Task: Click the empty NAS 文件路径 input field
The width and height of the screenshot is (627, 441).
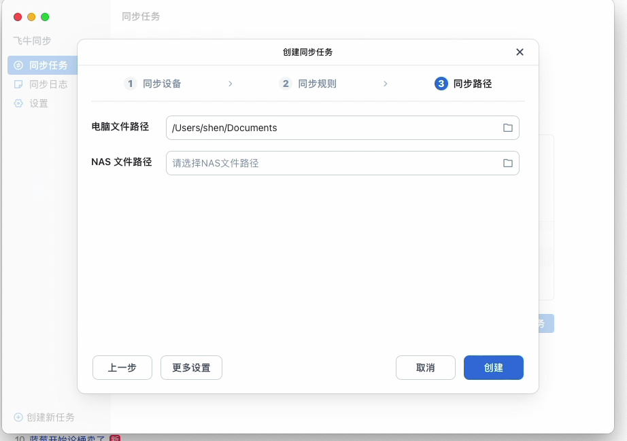Action: (x=306, y=163)
